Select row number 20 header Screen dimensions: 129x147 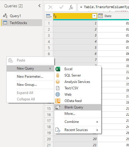(x=49, y=139)
